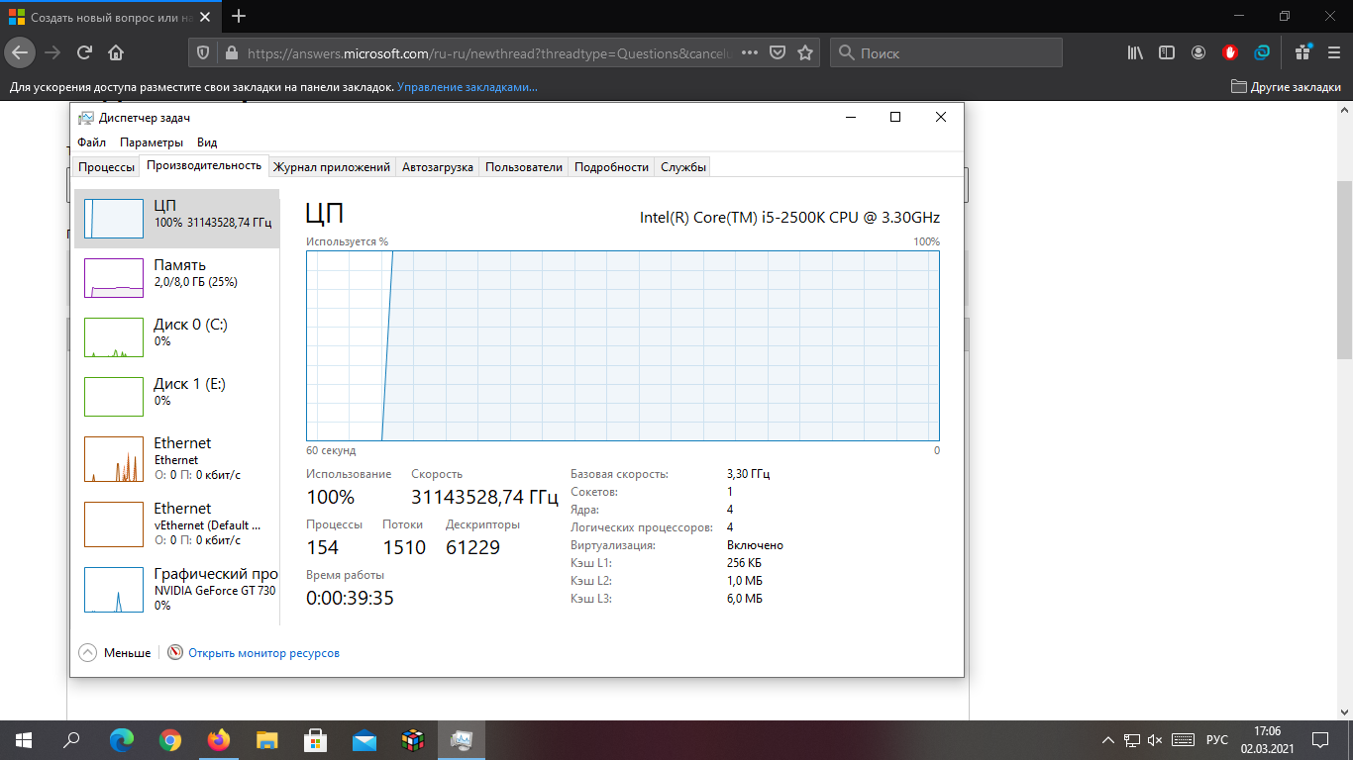Open the Windows Start menu
The width and height of the screenshot is (1353, 760).
[24, 740]
